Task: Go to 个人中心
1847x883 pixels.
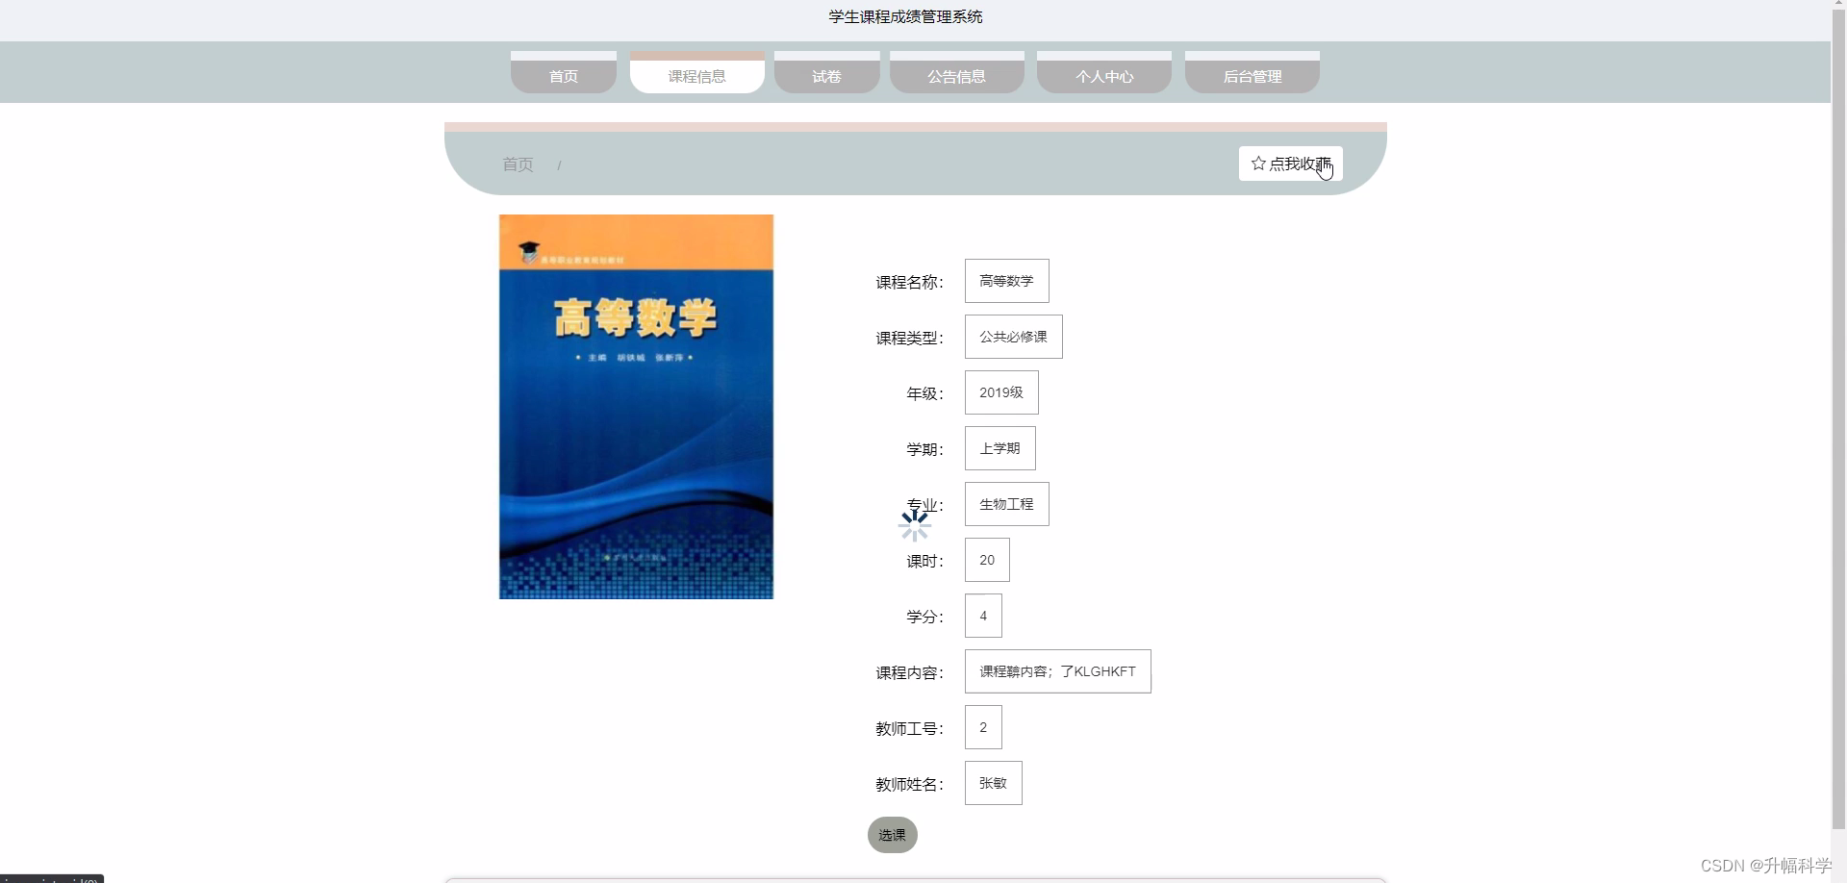Action: 1102,76
